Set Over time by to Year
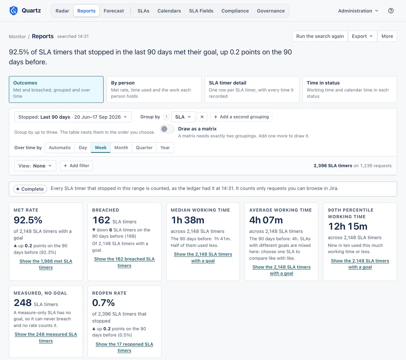406x360 pixels. pyautogui.click(x=165, y=148)
